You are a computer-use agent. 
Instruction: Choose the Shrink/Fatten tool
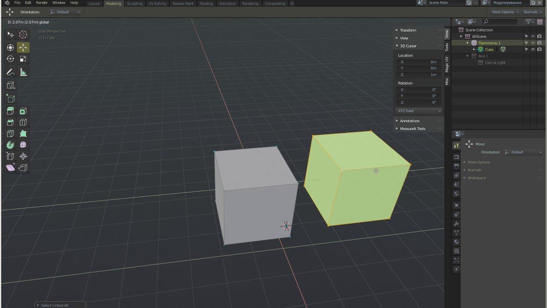click(23, 157)
